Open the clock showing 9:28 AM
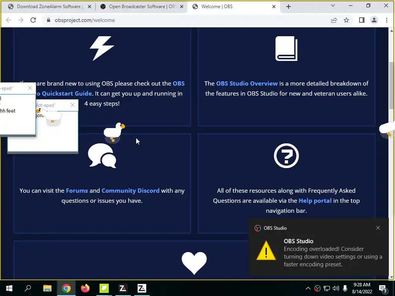This screenshot has width=395, height=296. [362, 288]
